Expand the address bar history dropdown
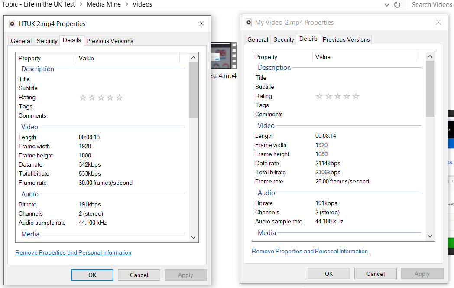The image size is (454, 288). [387, 5]
